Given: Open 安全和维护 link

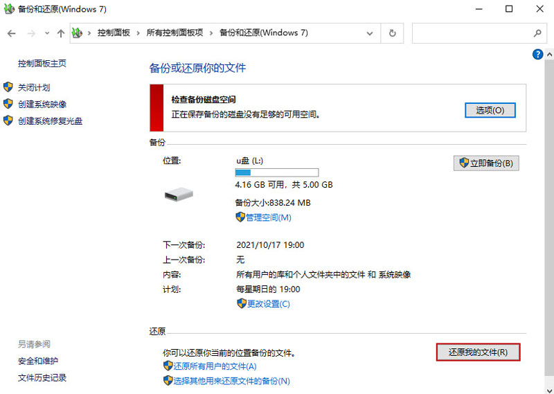Looking at the screenshot, I should pyautogui.click(x=38, y=361).
